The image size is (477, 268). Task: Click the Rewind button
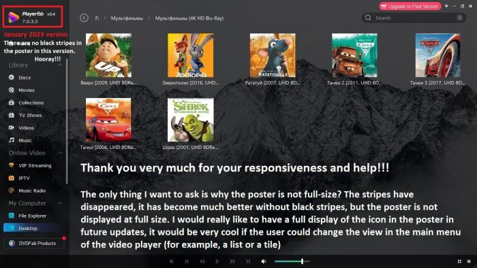pyautogui.click(x=202, y=261)
